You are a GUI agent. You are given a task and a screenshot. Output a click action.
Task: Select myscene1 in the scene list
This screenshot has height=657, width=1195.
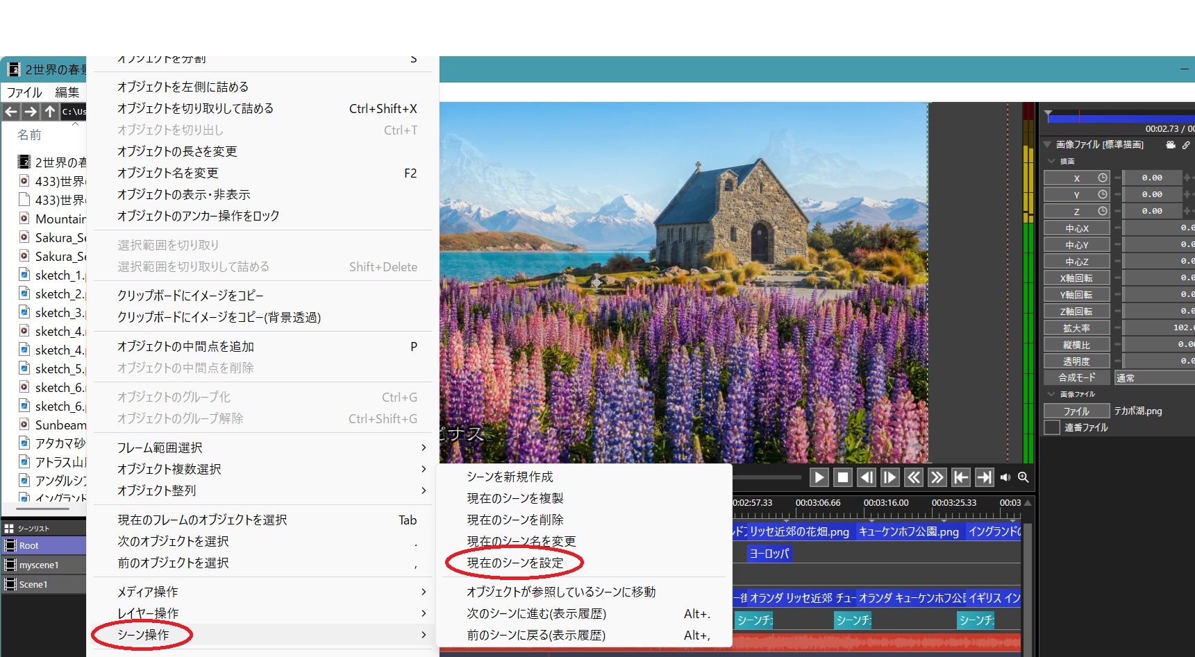point(39,565)
